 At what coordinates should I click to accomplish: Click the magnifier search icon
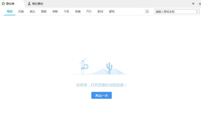click(197, 12)
